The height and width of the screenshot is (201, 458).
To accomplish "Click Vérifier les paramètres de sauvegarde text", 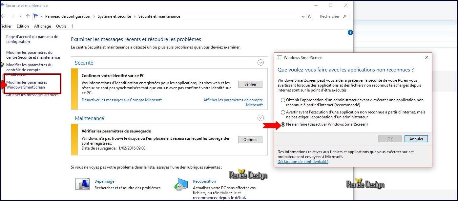I will (x=116, y=131).
